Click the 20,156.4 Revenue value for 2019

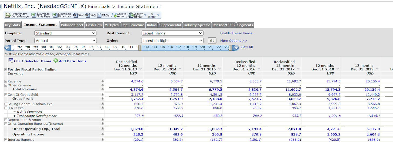coord(372,81)
